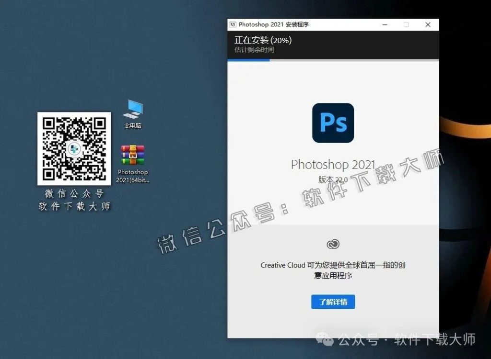Minimize the Photoshop 2021 installer window

pyautogui.click(x=384, y=24)
